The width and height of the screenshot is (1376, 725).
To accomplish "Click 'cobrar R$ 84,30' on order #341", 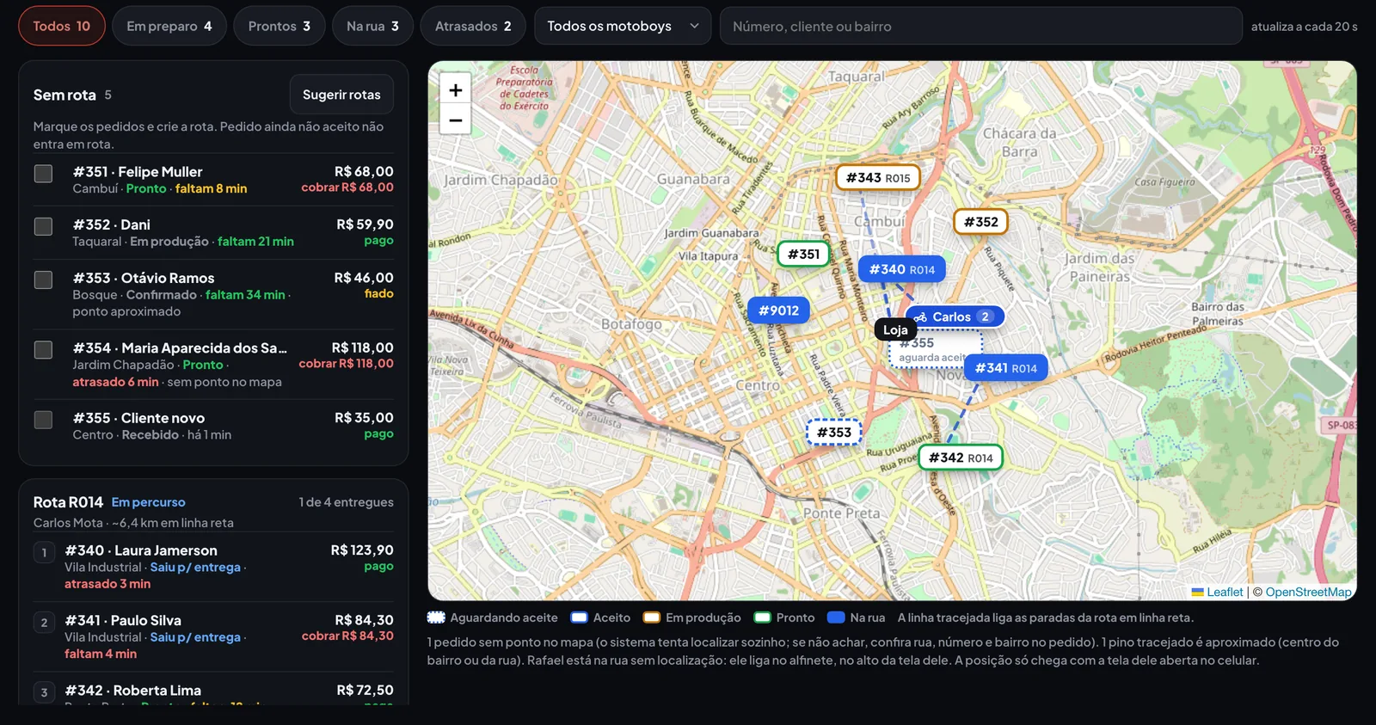I will [347, 636].
